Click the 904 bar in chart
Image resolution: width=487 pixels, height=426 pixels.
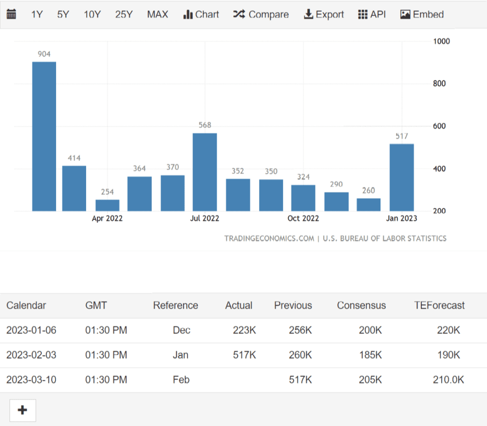coord(44,136)
